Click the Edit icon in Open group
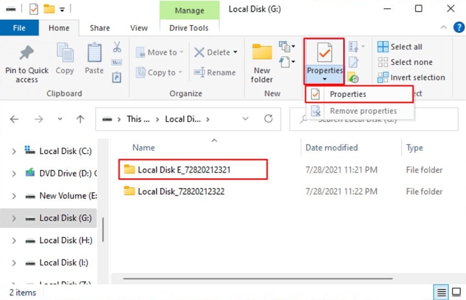This screenshot has height=300, width=466. point(354,62)
